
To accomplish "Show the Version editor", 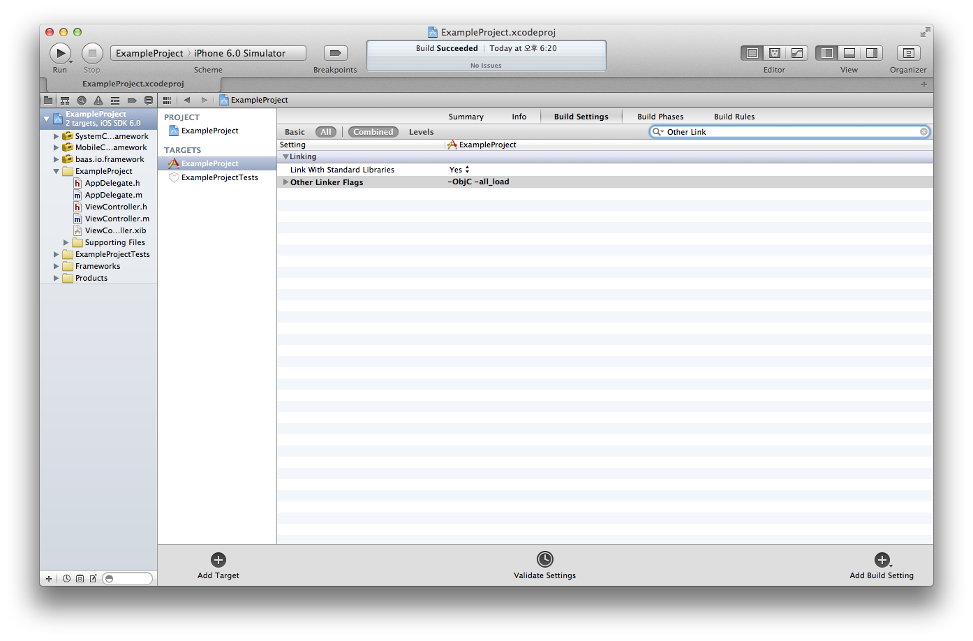I will point(796,53).
